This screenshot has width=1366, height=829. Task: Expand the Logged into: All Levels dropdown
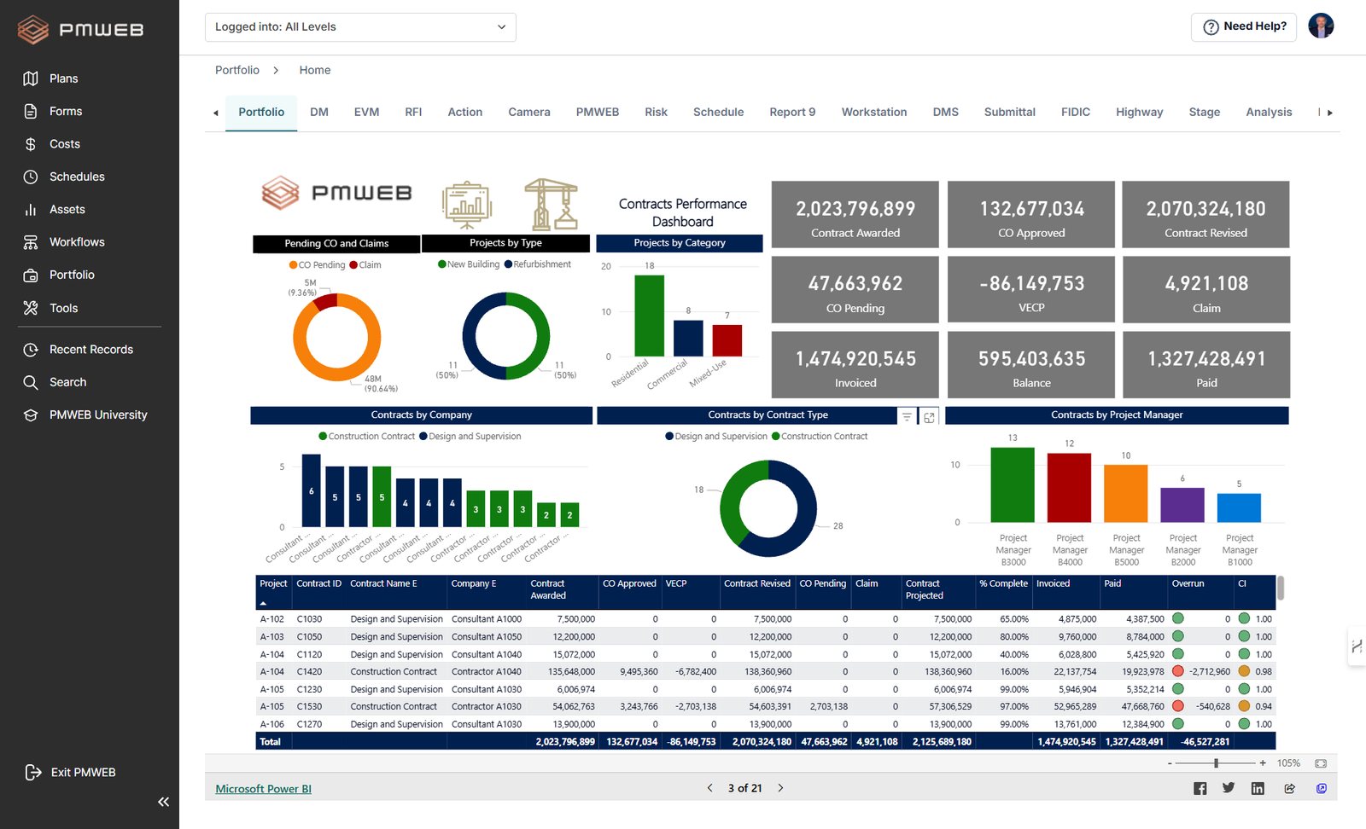click(x=360, y=27)
